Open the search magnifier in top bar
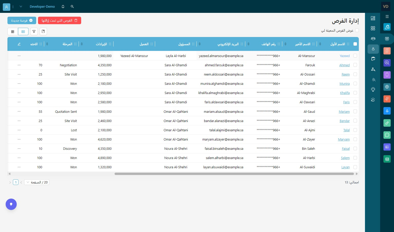This screenshot has height=232, width=394. pos(72,6)
